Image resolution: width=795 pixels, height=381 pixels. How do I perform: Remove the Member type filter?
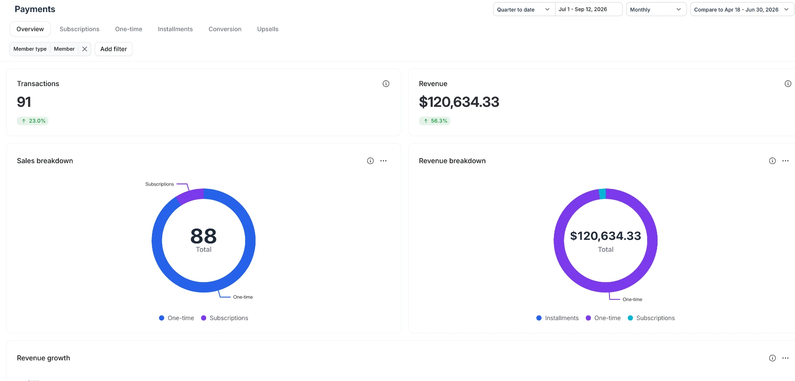point(84,49)
